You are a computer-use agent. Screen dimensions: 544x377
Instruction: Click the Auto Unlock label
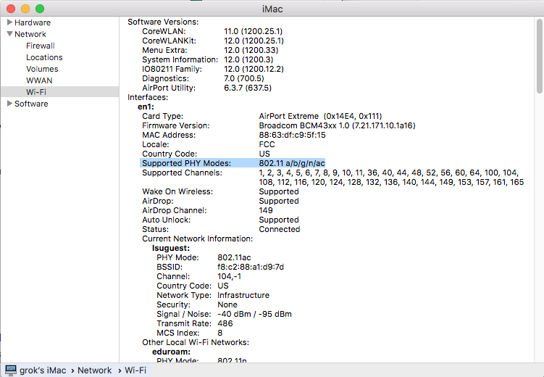tap(166, 220)
